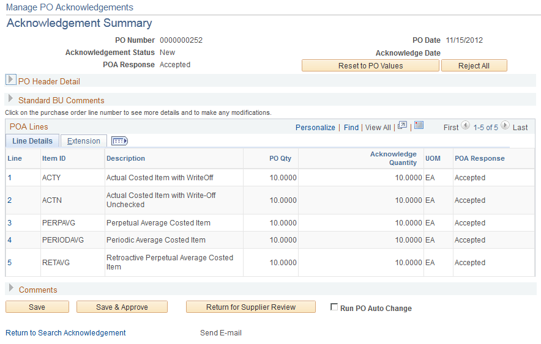Download POA Lines to spreadsheet icon

click(x=419, y=125)
